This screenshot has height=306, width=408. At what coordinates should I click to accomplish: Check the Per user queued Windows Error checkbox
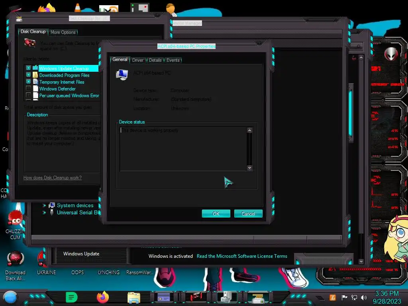click(28, 95)
